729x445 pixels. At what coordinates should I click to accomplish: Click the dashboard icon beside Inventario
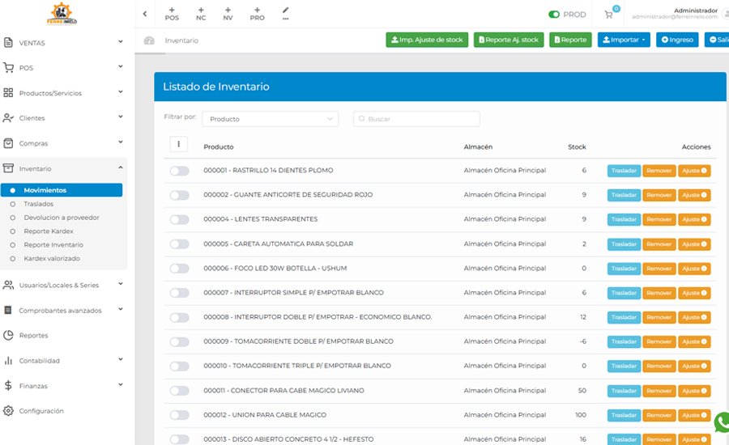[149, 40]
